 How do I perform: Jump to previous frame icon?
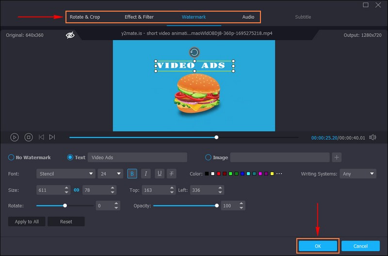click(41, 137)
